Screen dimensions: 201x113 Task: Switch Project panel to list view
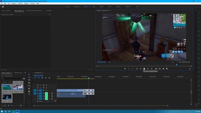[5, 105]
